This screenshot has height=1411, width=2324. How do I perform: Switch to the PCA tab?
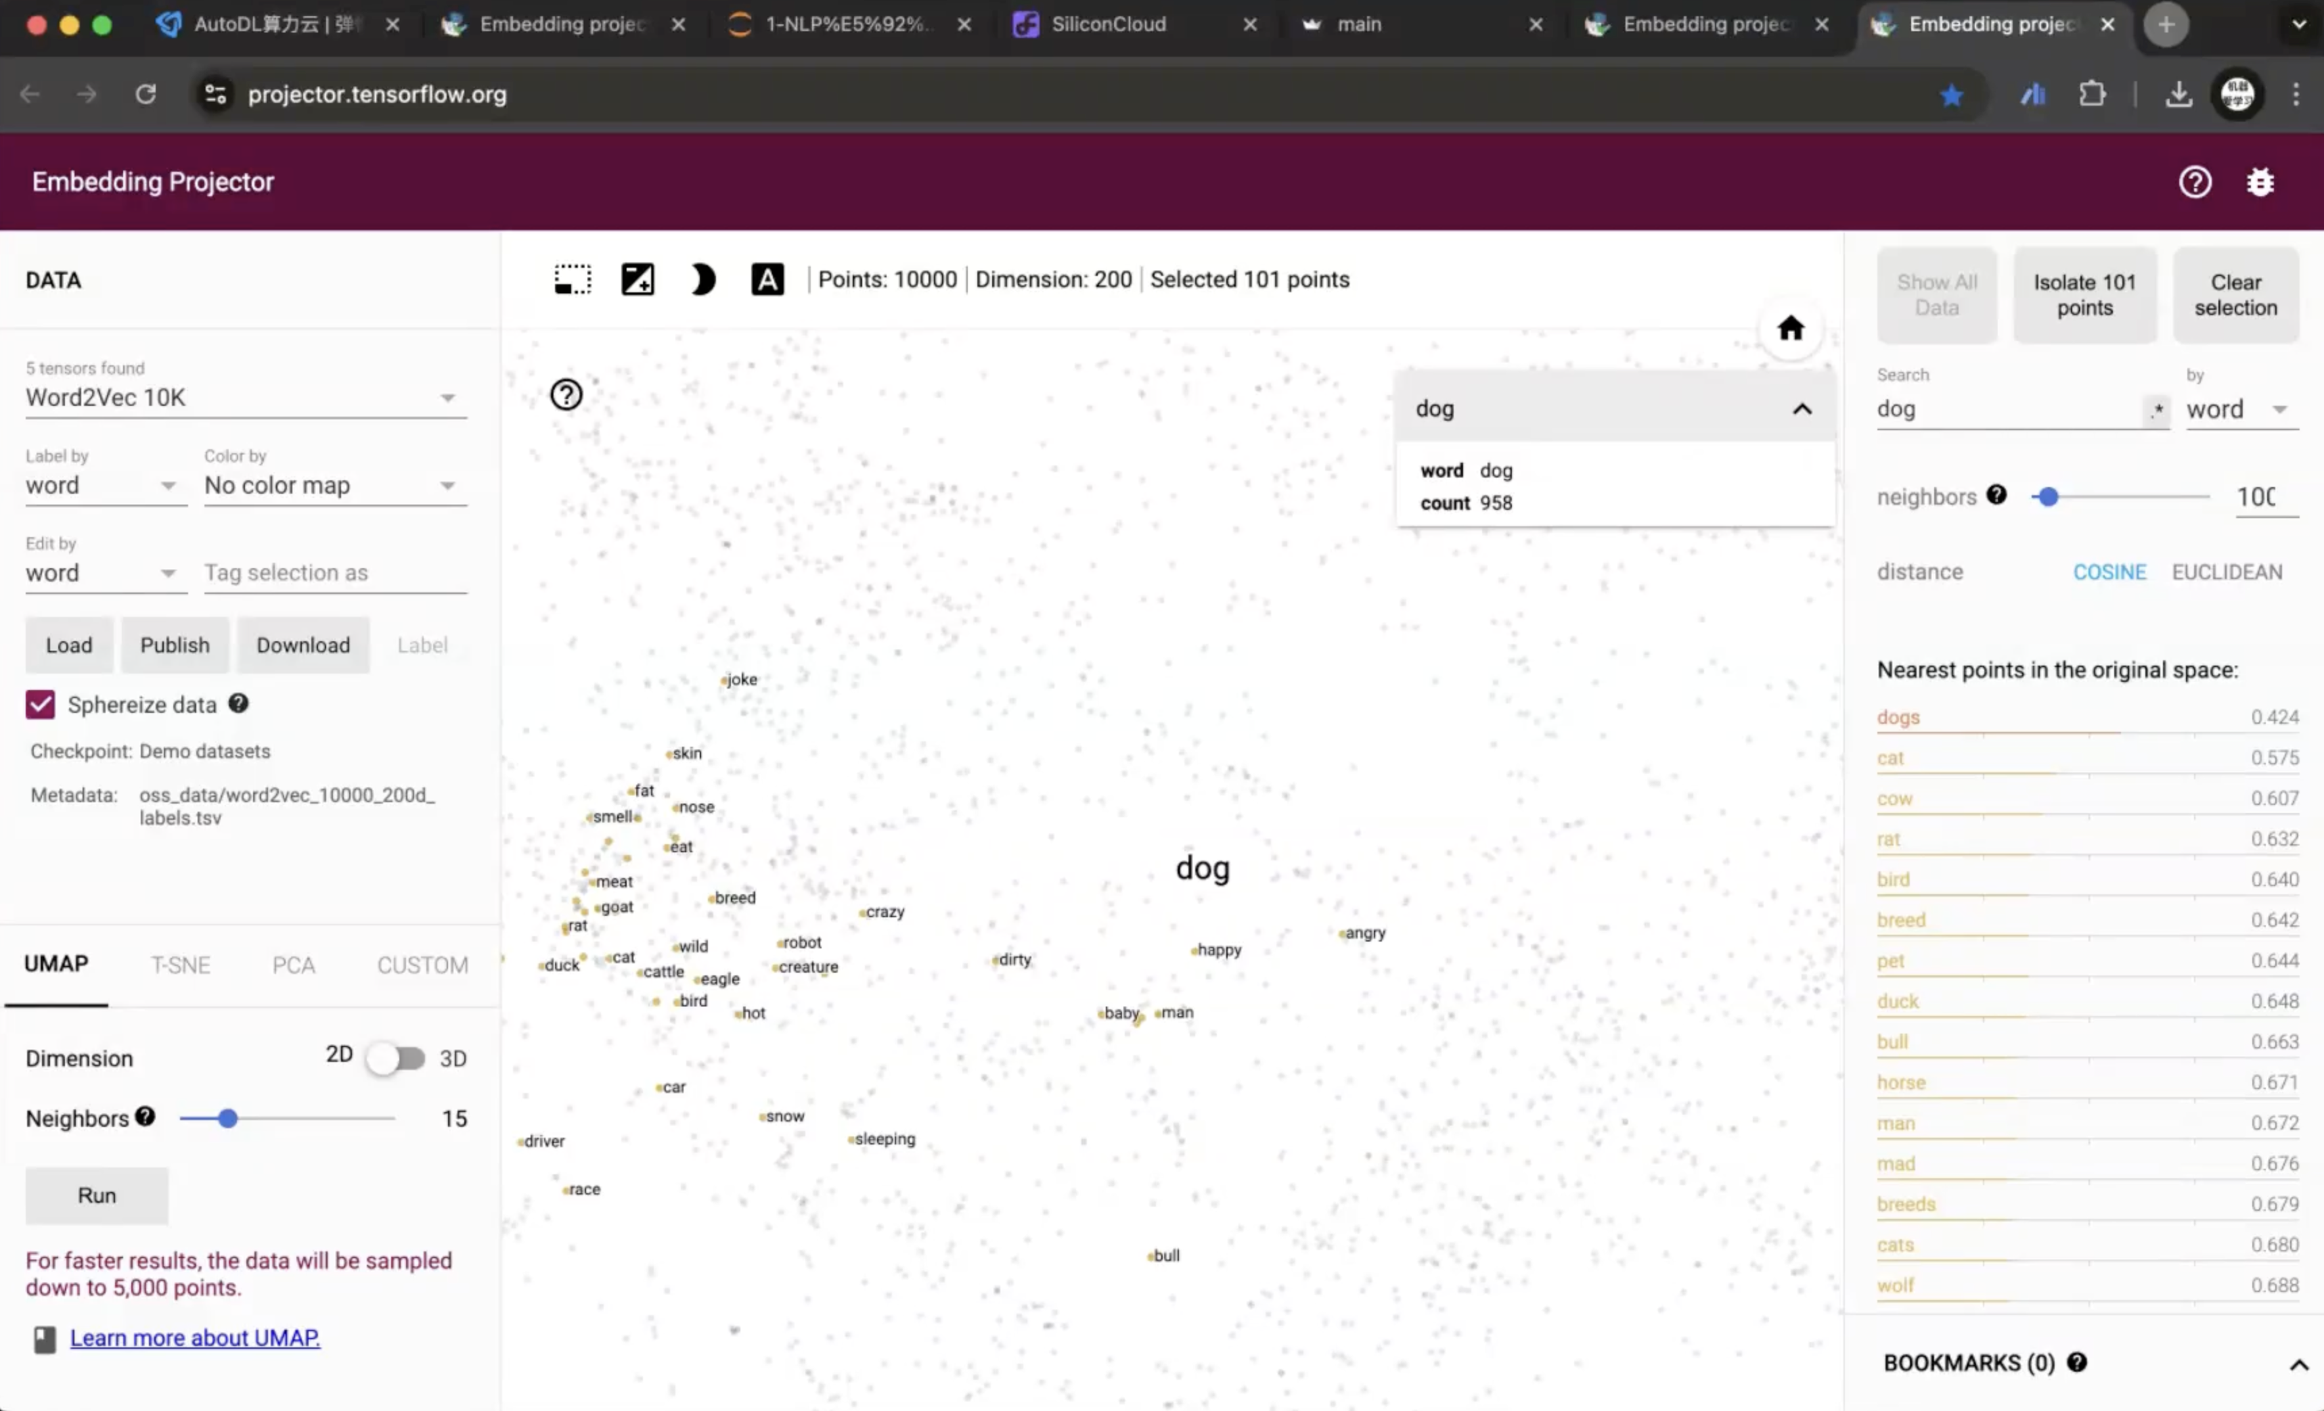(x=293, y=965)
